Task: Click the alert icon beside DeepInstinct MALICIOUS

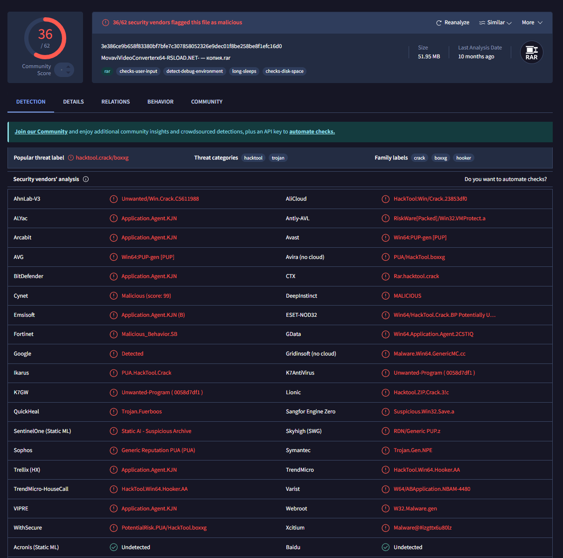Action: coord(386,296)
